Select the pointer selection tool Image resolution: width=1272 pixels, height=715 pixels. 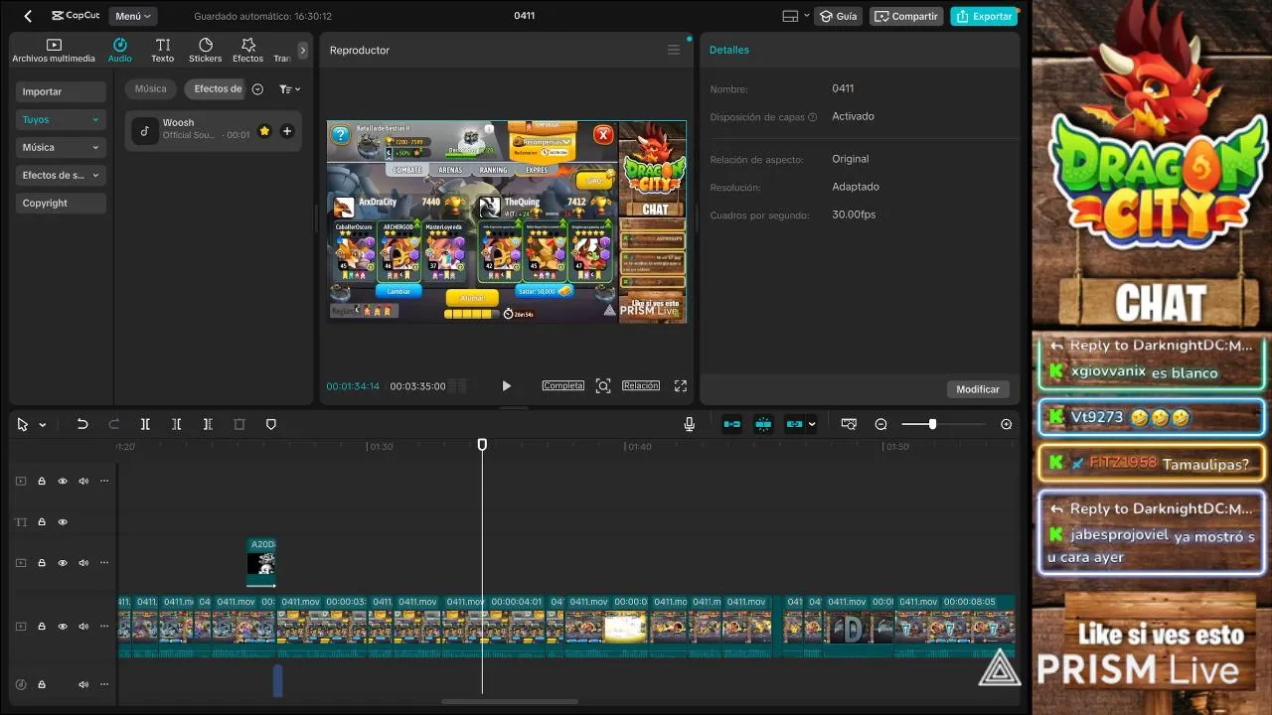point(23,424)
